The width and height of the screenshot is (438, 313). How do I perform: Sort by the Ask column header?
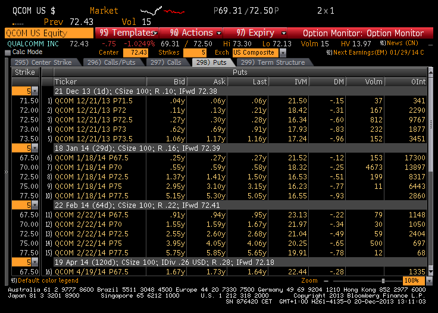pos(207,81)
